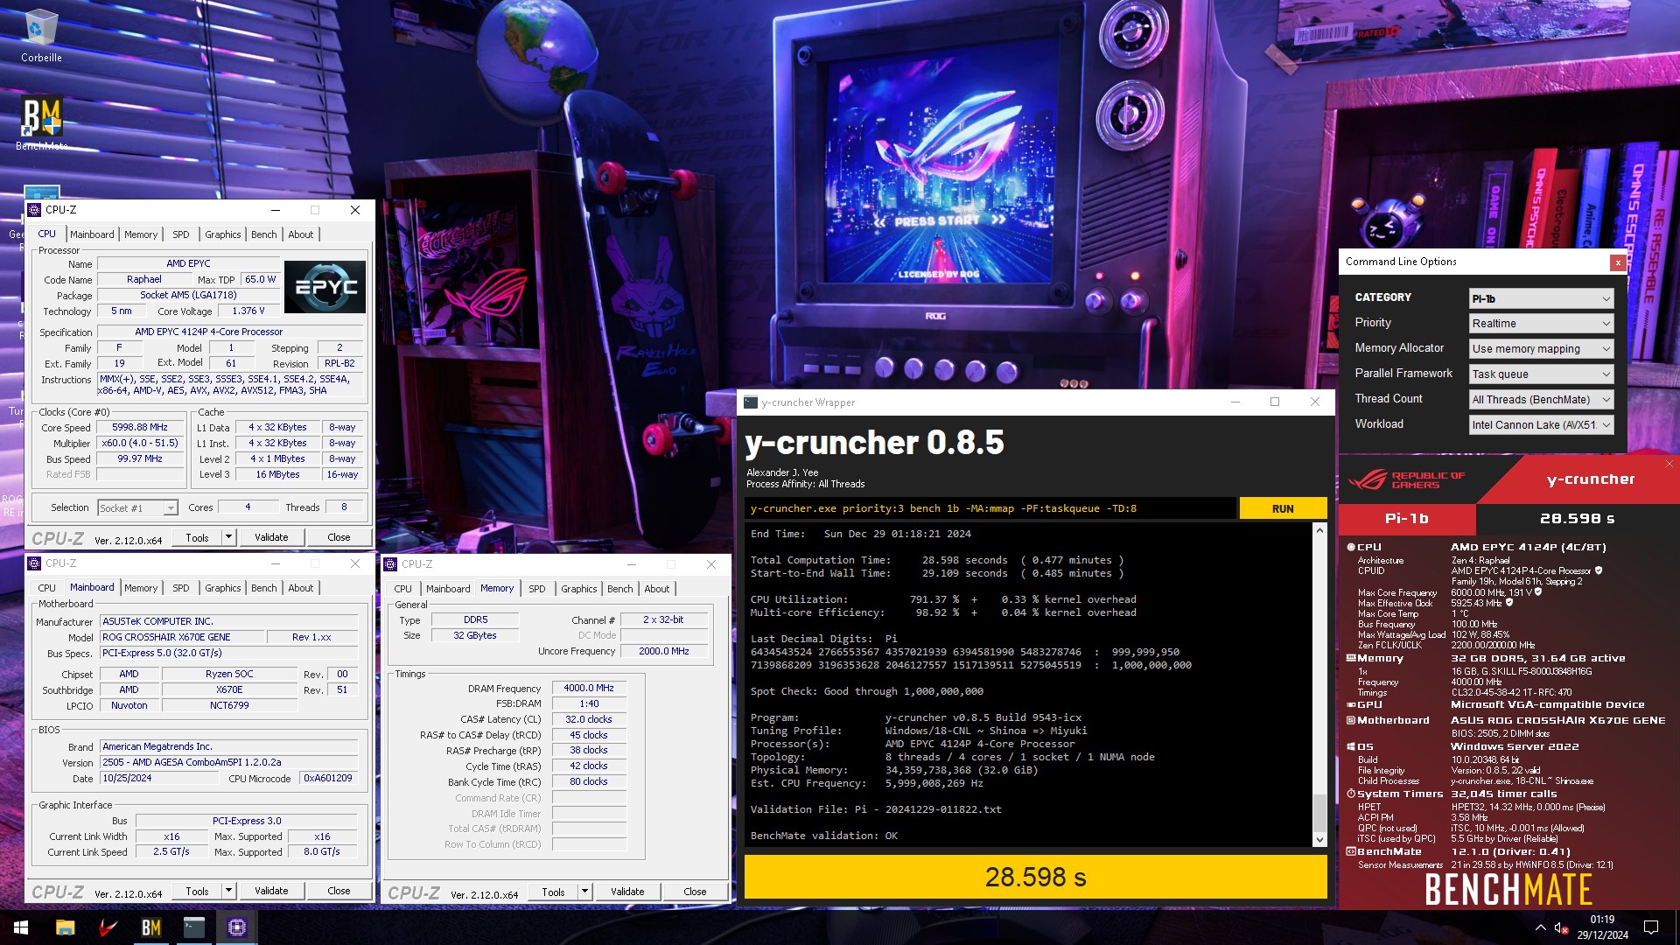Open Tools dropdown arrow in CPU-Z Mainboard window
Screen dimensions: 1680x945
coord(228,891)
